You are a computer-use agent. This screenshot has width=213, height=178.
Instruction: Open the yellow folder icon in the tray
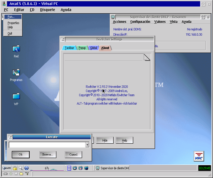coord(21,174)
